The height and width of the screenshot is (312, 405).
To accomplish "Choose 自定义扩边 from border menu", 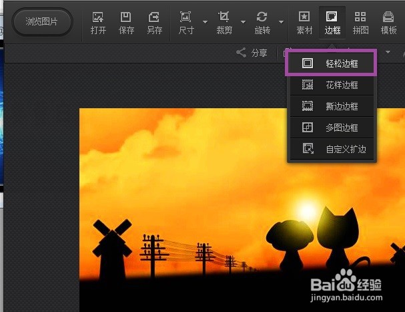I will (332, 149).
